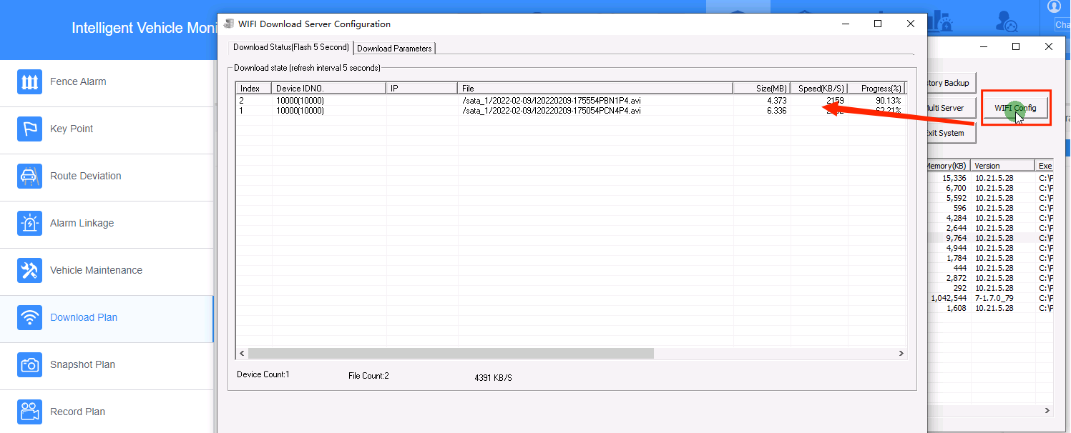Open the Vehicle Maintenance wrench icon
Image resolution: width=1071 pixels, height=433 pixels.
(x=29, y=270)
